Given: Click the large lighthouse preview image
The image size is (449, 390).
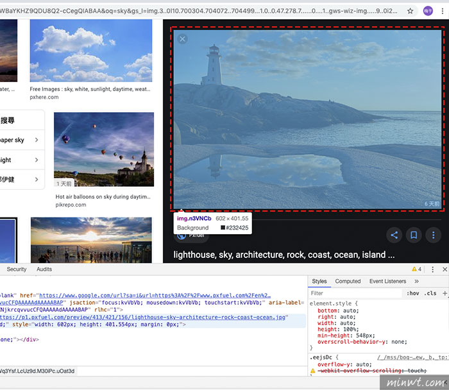Looking at the screenshot, I should tap(307, 119).
